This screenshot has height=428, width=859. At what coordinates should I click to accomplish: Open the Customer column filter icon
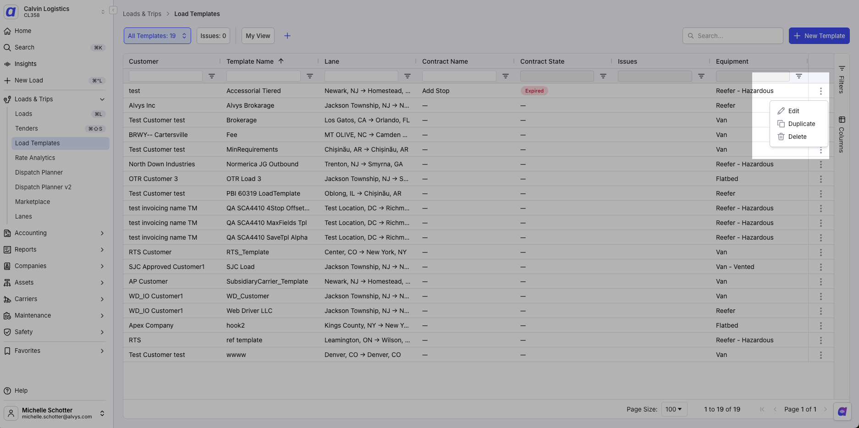(212, 76)
